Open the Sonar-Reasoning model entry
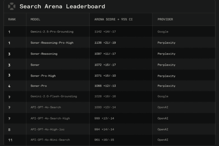The height and width of the screenshot is (146, 219). pyautogui.click(x=44, y=54)
